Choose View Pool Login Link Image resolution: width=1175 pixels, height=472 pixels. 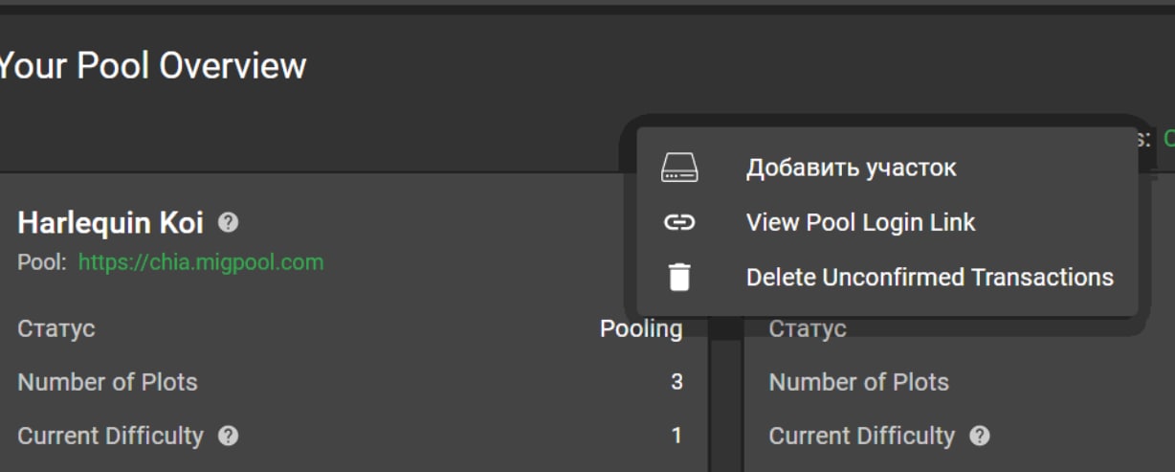click(x=887, y=223)
